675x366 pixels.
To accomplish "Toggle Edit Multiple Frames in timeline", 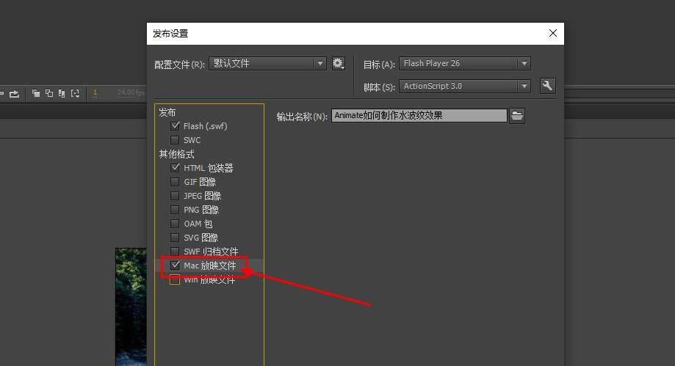I will 62,93.
